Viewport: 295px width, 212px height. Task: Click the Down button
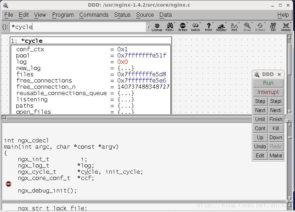click(276, 138)
